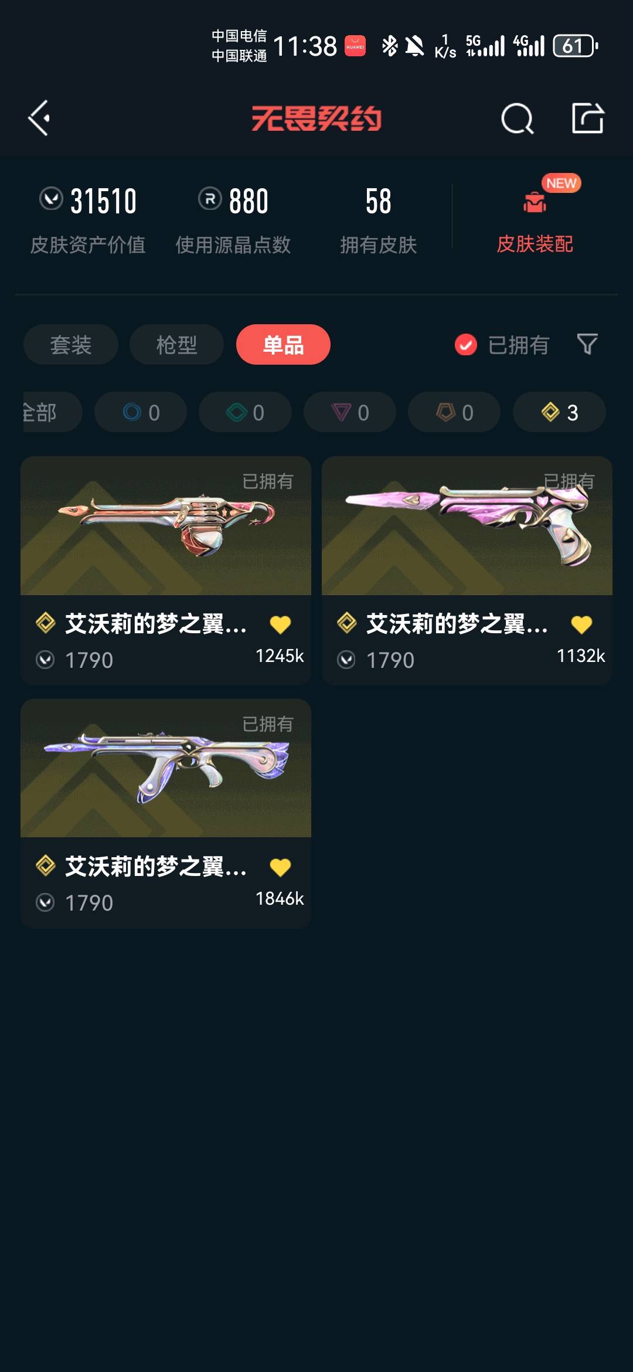The width and height of the screenshot is (633, 1372).
Task: Open the pink pistol skin thumbnail
Action: [x=467, y=526]
